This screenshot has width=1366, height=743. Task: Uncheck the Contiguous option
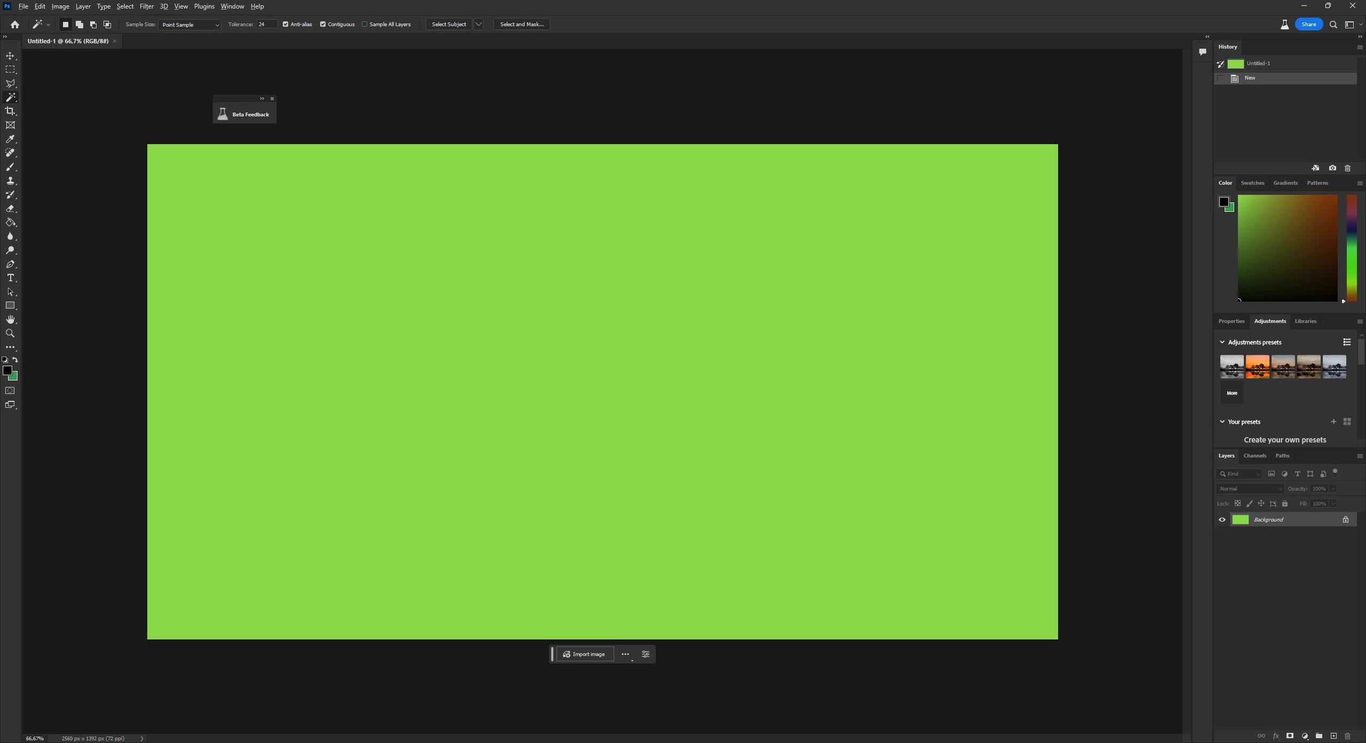click(323, 25)
